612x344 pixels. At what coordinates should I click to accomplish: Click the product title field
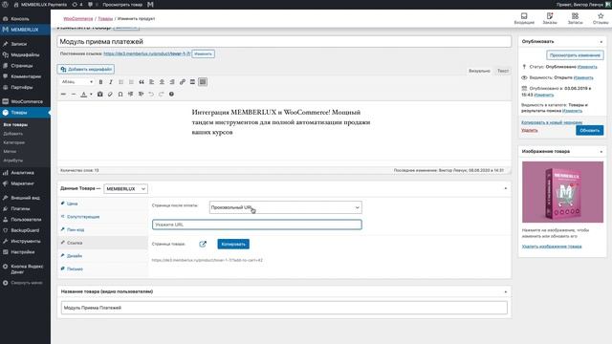(284, 42)
